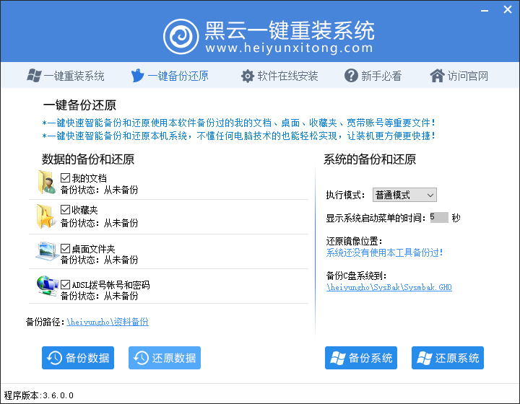Image resolution: width=520 pixels, height=404 pixels.
Task: Open the 一键重装系统 tab
Action: (66, 76)
